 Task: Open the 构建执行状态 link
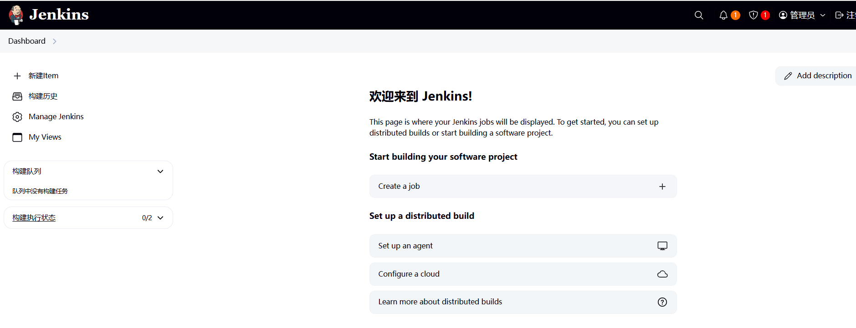point(34,217)
